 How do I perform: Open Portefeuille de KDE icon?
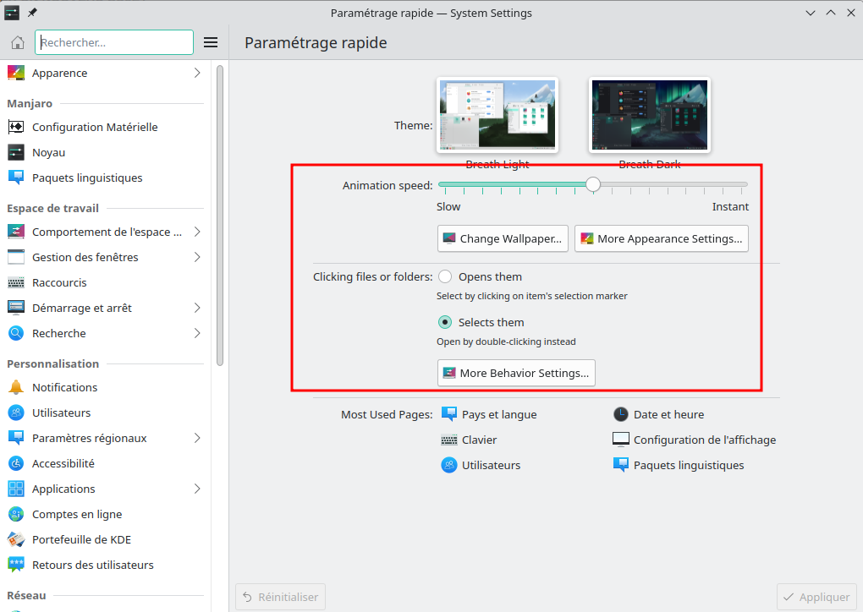[x=16, y=539]
